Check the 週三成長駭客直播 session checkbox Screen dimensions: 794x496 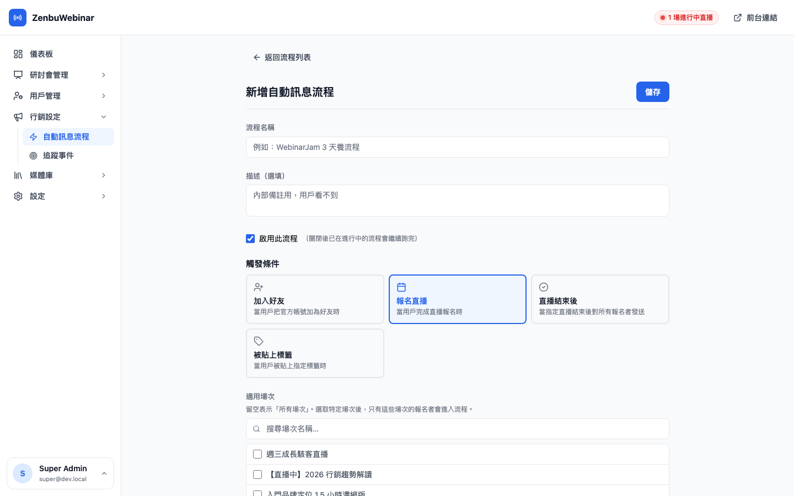click(x=257, y=454)
